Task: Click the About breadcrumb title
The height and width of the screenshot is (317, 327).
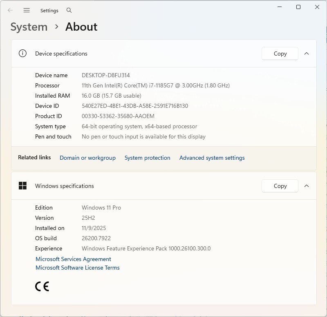Action: pos(81,27)
